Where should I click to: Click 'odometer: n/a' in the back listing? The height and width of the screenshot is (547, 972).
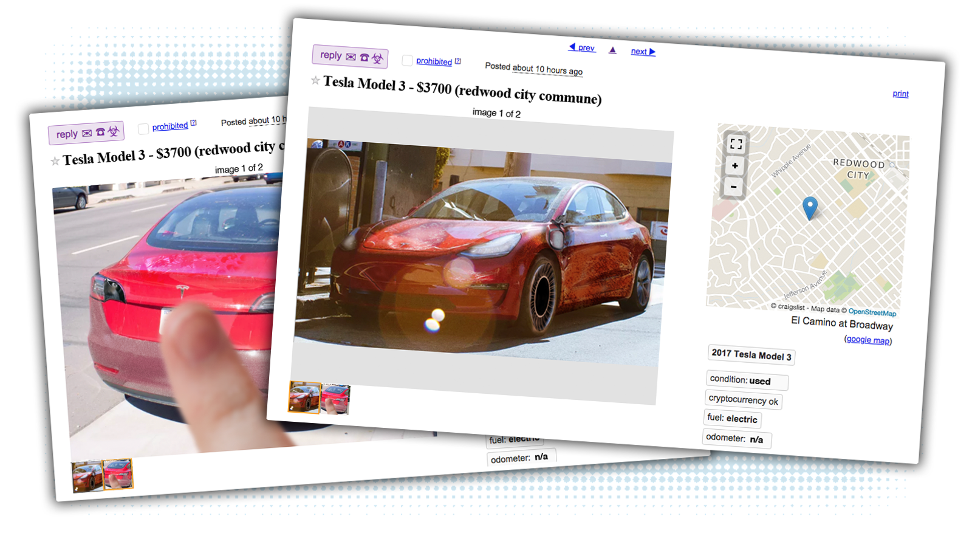click(x=521, y=458)
